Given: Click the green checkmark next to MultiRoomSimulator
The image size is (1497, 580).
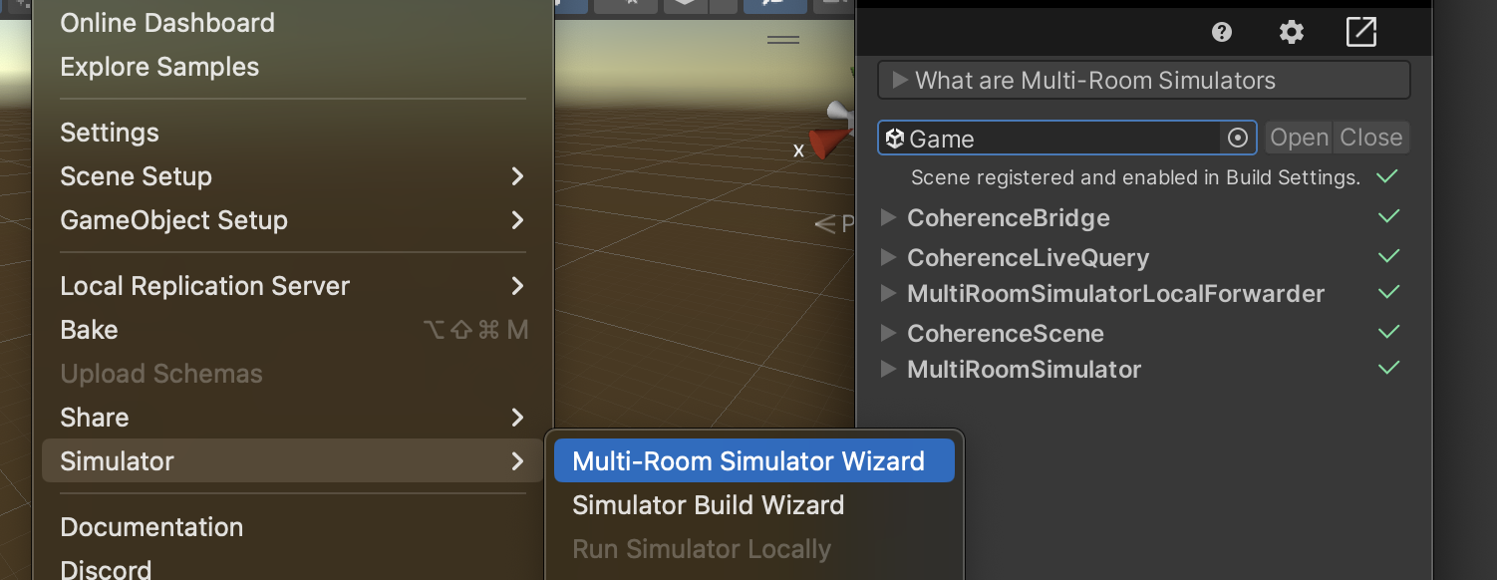Looking at the screenshot, I should click(1388, 368).
